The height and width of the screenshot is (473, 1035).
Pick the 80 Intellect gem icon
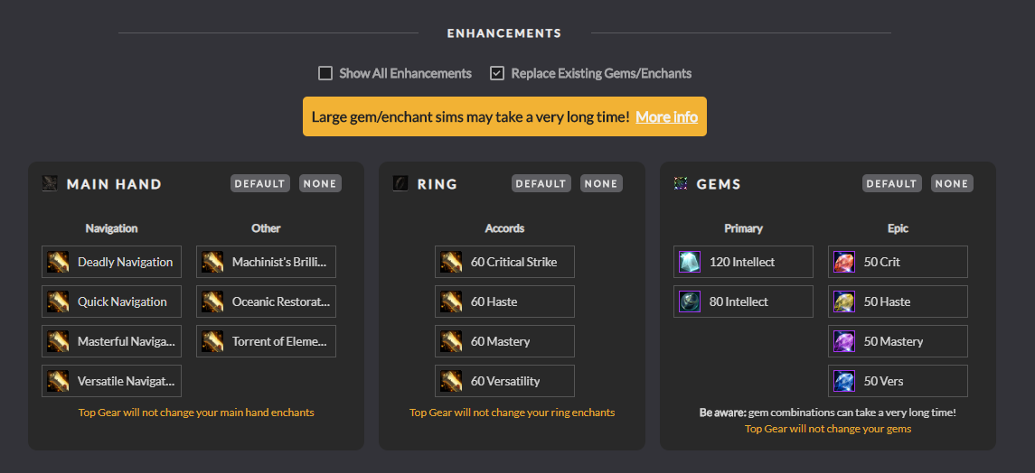point(690,301)
